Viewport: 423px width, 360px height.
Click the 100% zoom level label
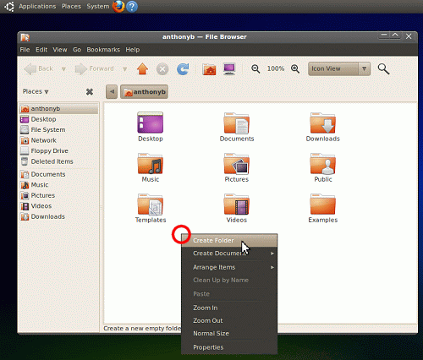(x=276, y=68)
